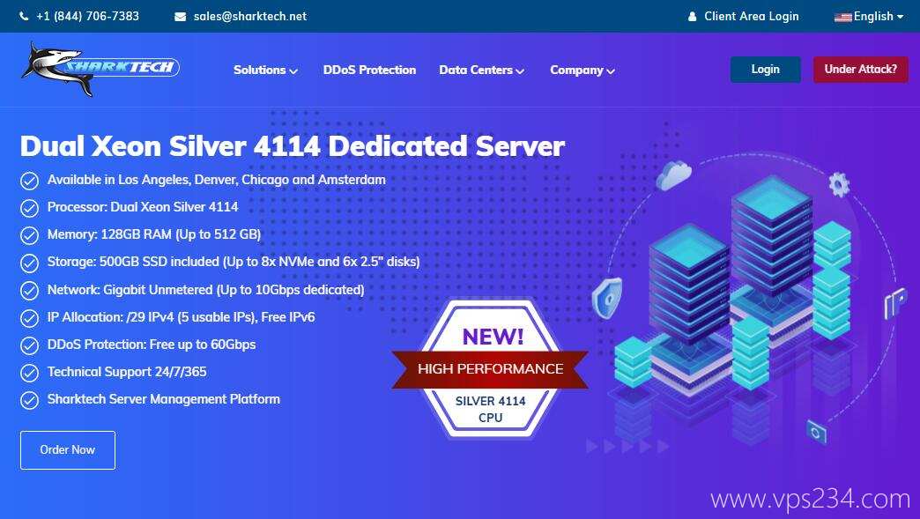Click 'Sharktech Server Management Platform' text
Image resolution: width=920 pixels, height=519 pixels.
click(x=164, y=399)
